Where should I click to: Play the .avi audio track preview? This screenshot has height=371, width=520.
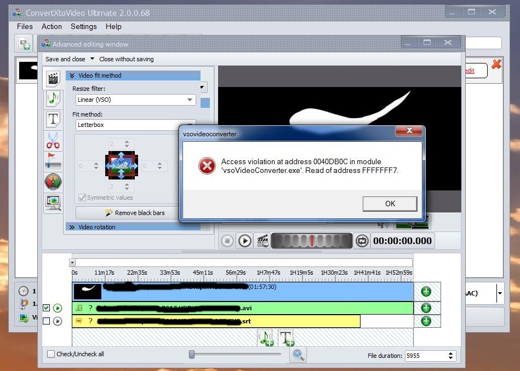(x=58, y=308)
